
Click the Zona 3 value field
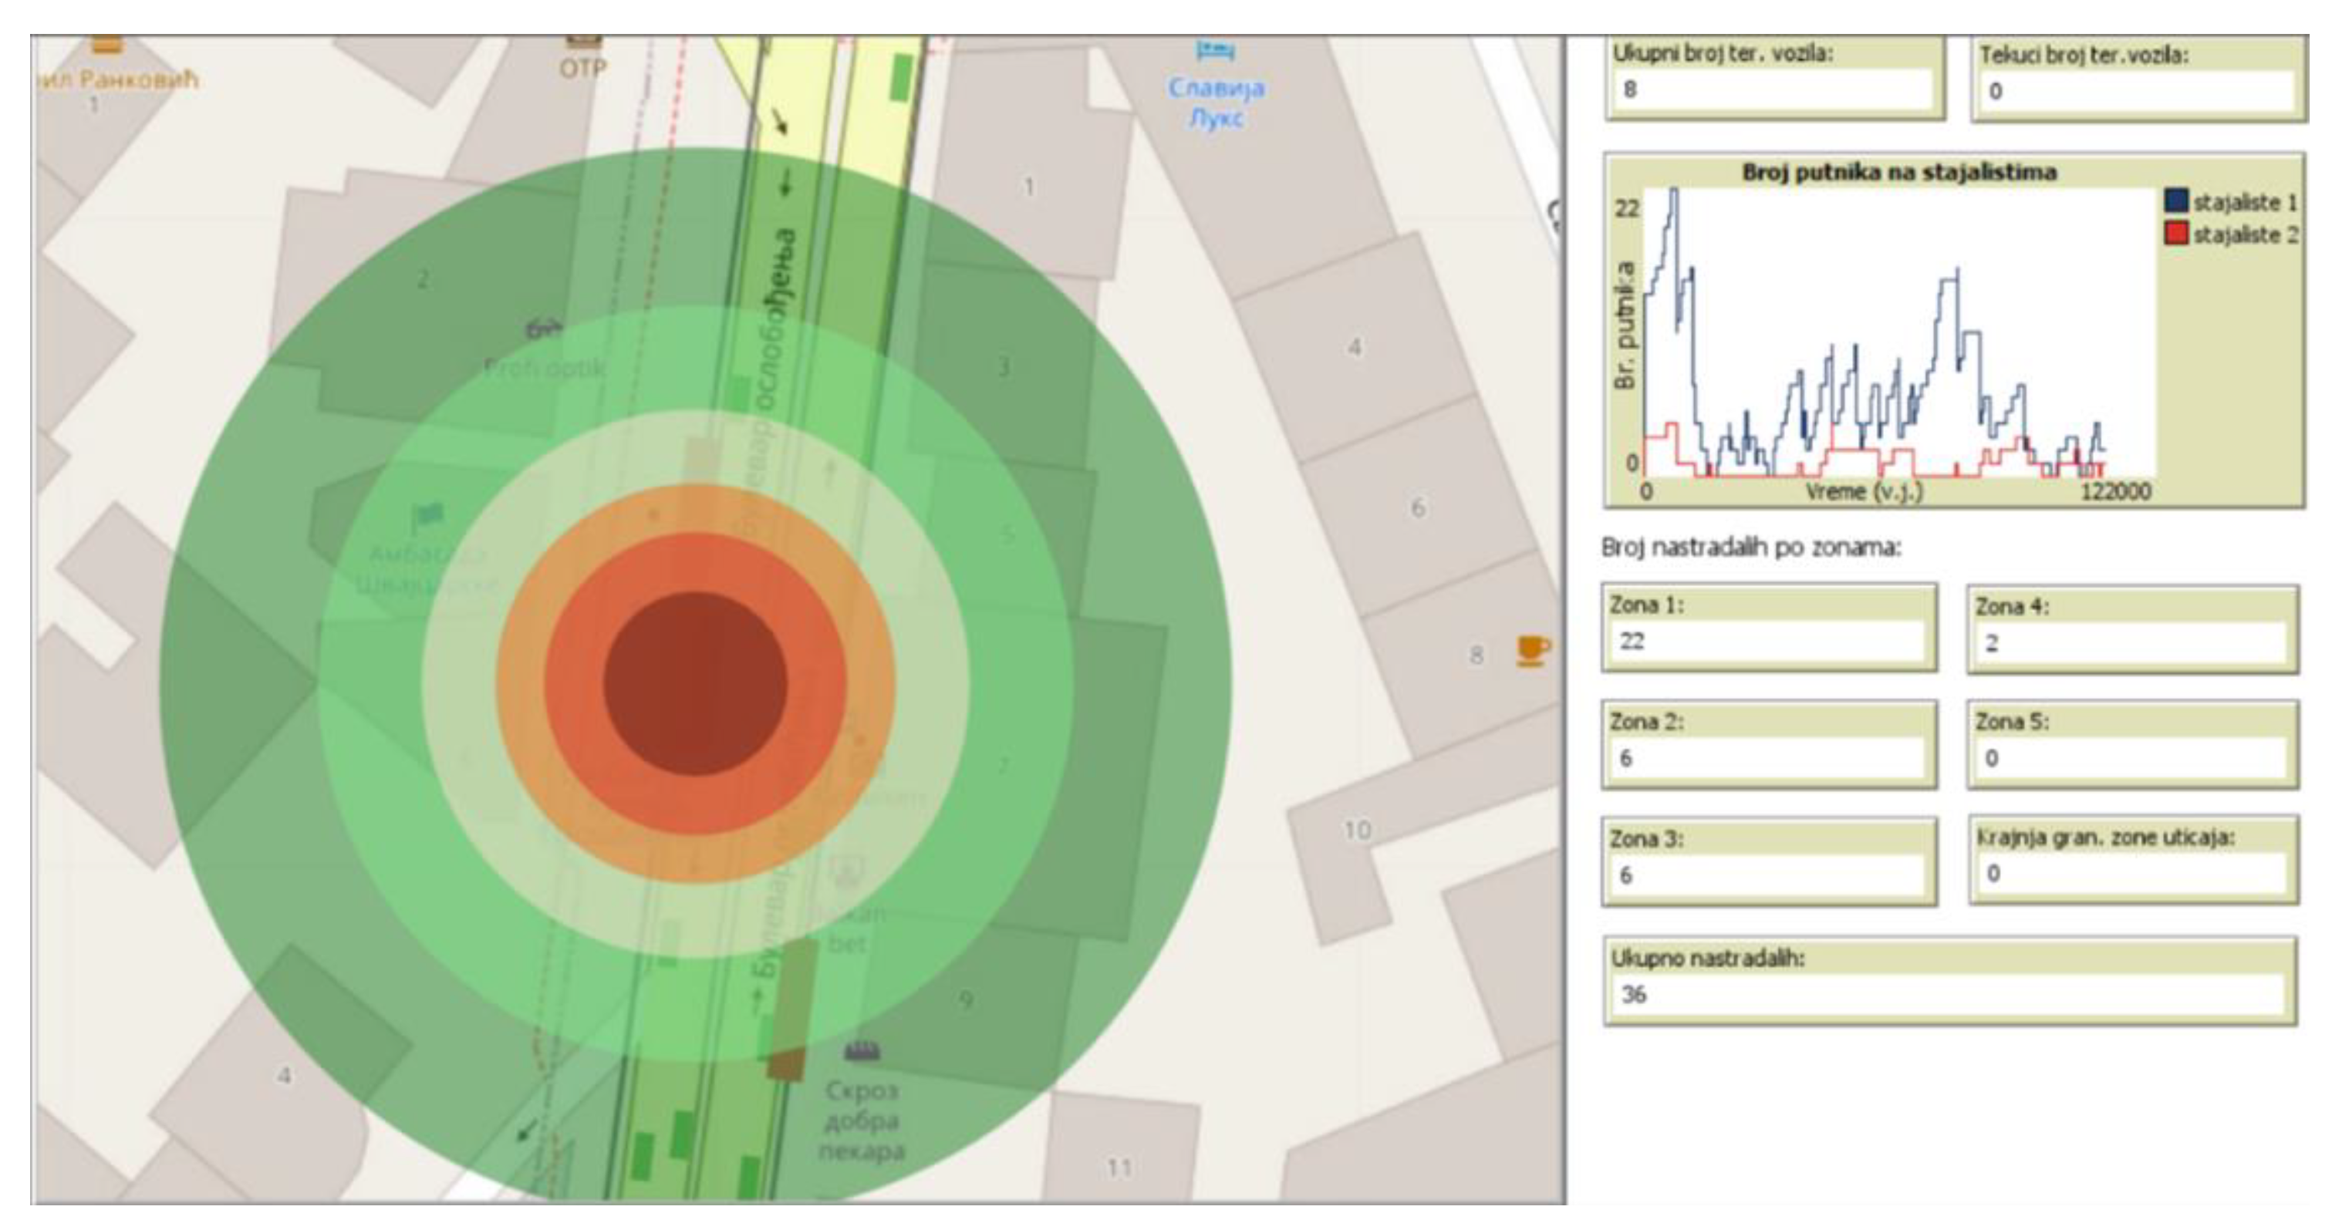pyautogui.click(x=1767, y=875)
